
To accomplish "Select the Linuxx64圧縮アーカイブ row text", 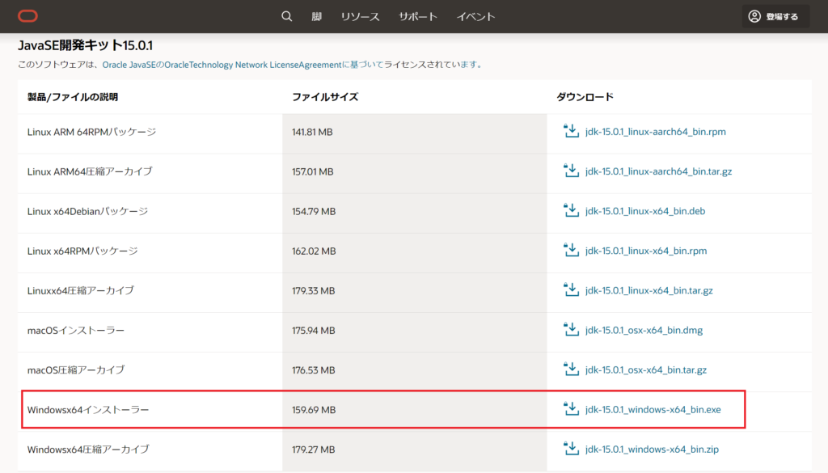I will (81, 290).
